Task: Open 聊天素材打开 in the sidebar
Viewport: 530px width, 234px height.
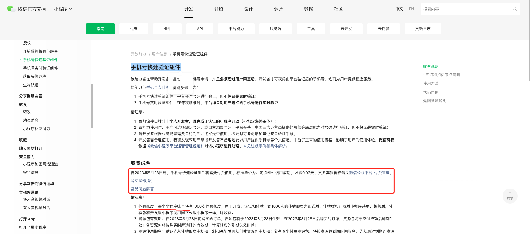Action: point(31,148)
